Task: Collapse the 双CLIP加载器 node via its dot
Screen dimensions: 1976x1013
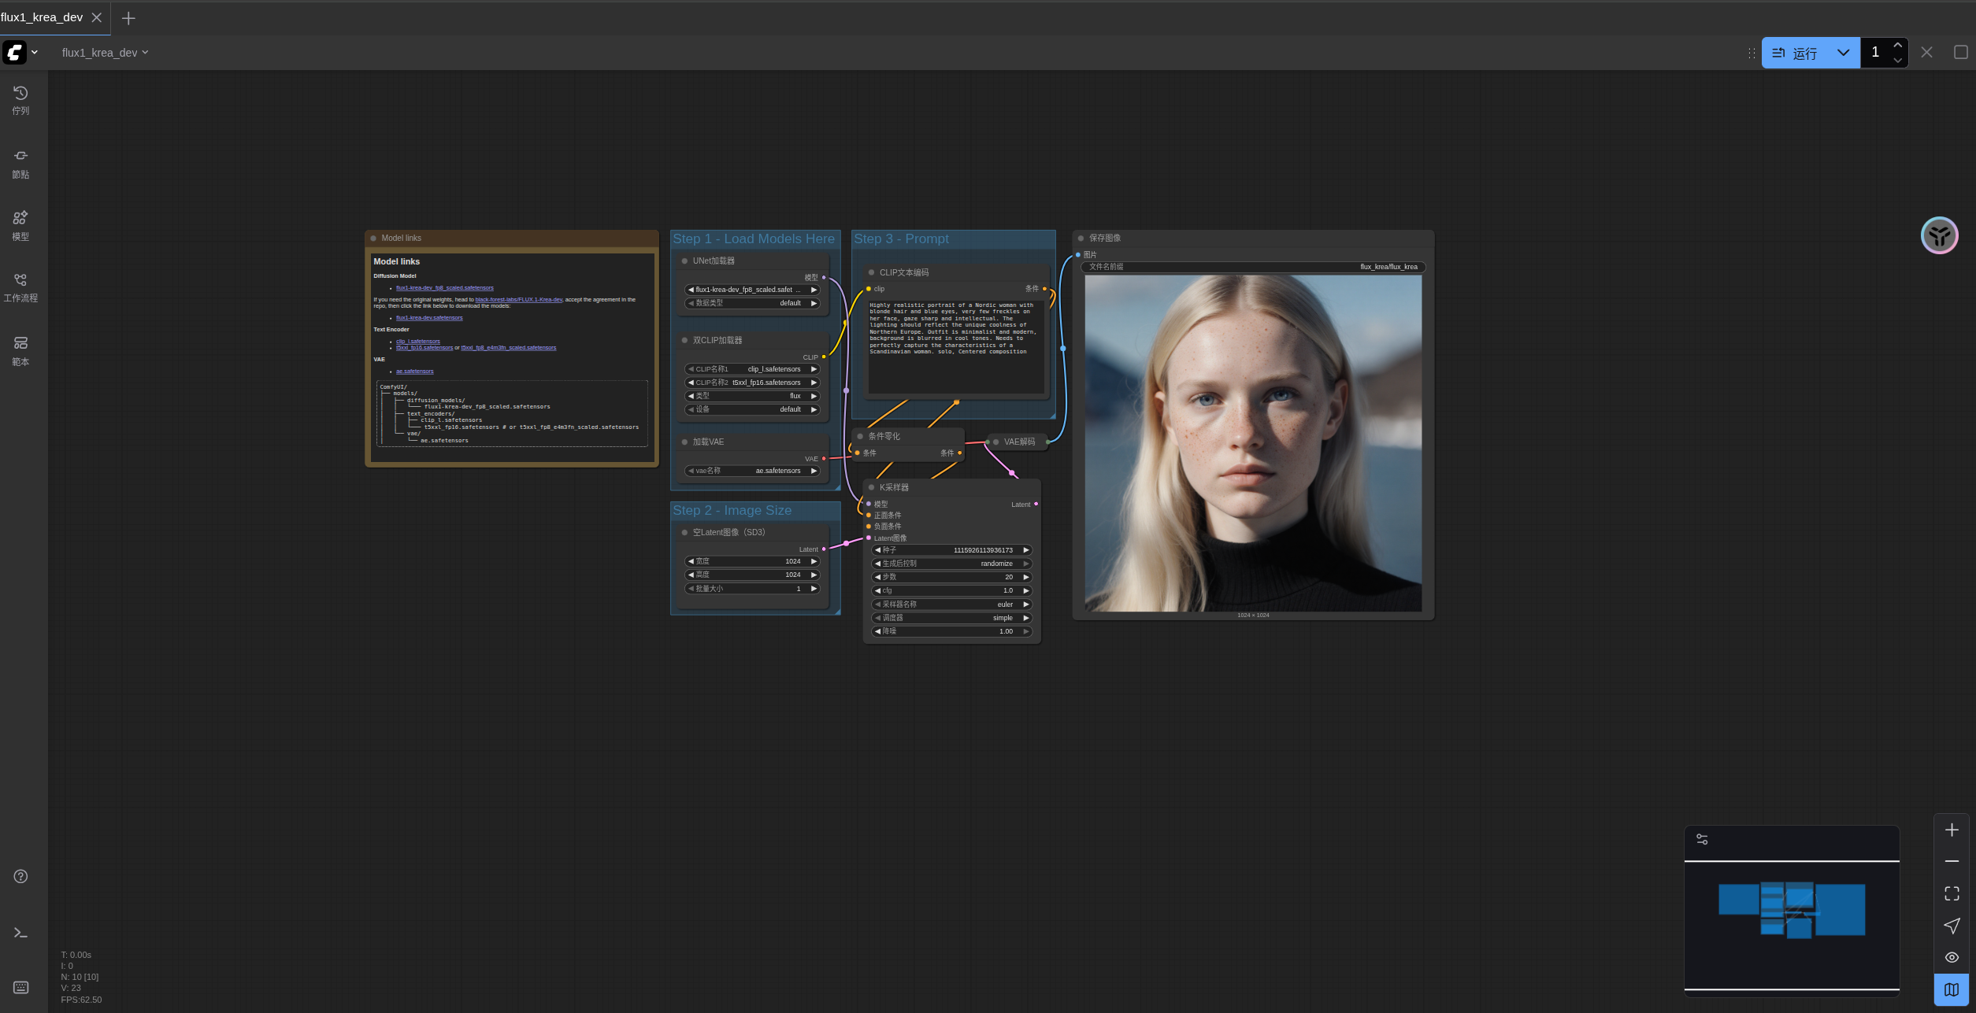Action: point(684,340)
